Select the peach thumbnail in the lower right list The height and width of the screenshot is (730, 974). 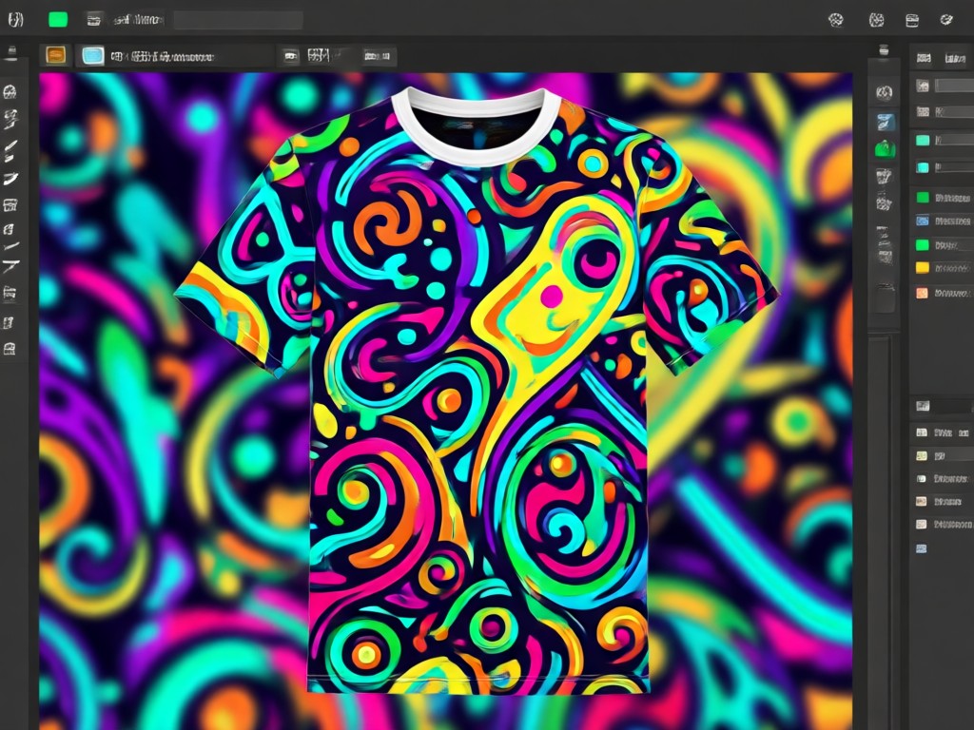pos(922,502)
